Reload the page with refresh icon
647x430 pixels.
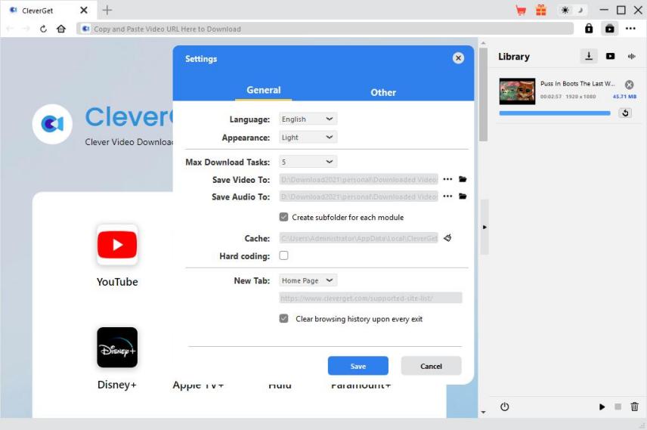(x=43, y=29)
